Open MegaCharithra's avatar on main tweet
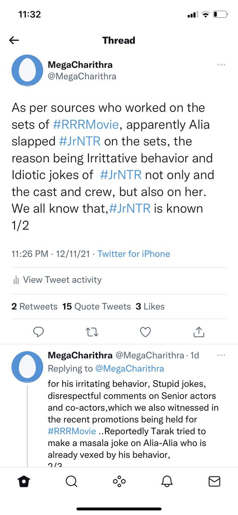The image size is (238, 515). (x=27, y=71)
